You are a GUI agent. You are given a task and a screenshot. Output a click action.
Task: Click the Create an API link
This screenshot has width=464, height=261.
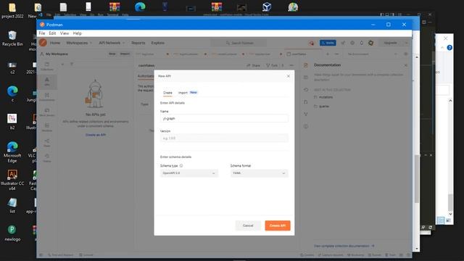pos(96,135)
